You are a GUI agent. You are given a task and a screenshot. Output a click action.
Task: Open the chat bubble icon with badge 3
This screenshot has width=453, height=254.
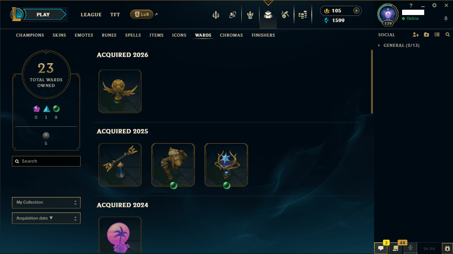[381, 248]
